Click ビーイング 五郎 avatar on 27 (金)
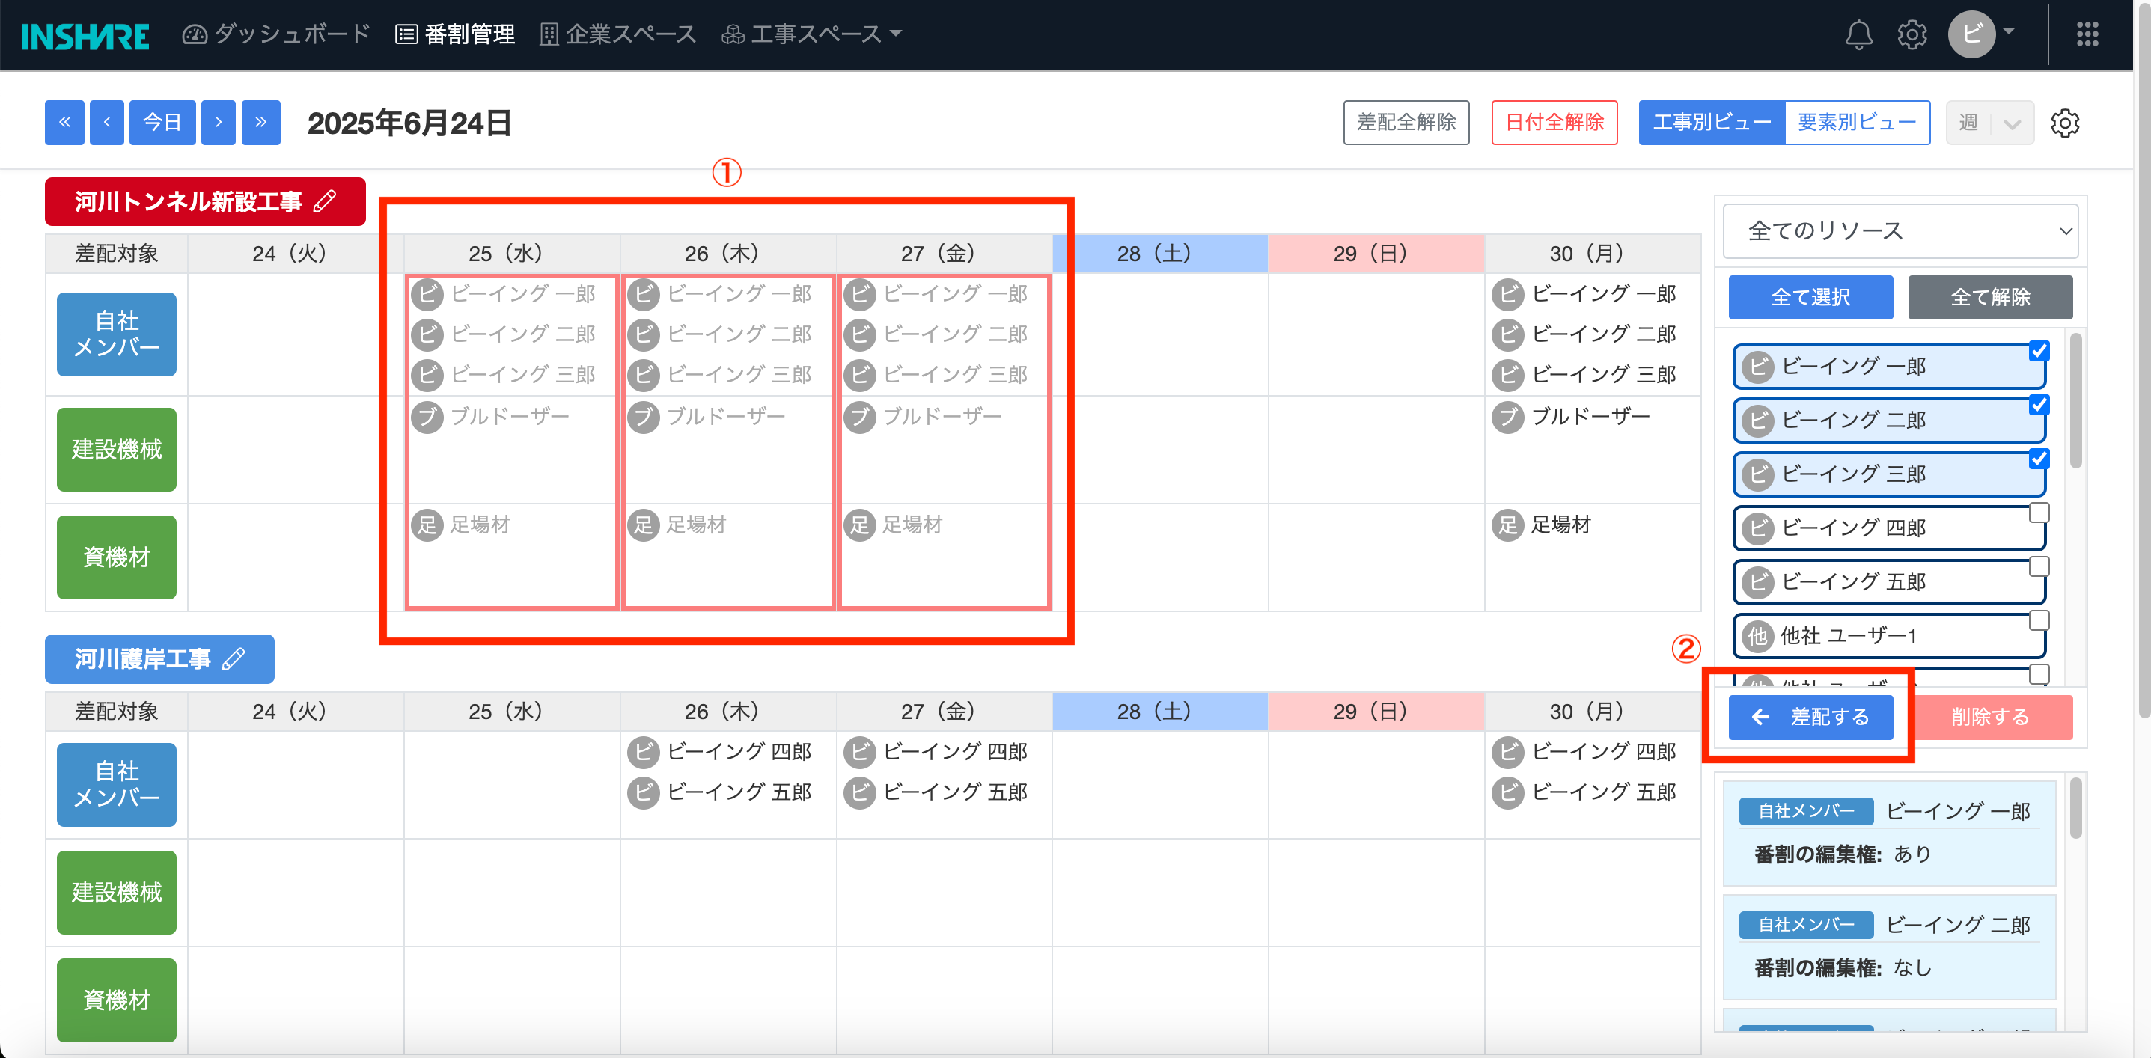The image size is (2151, 1058). tap(859, 792)
